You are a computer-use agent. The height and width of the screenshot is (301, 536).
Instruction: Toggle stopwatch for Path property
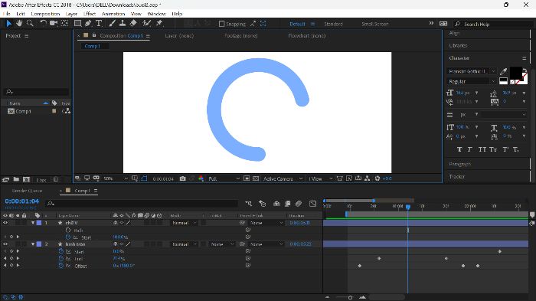click(68, 231)
